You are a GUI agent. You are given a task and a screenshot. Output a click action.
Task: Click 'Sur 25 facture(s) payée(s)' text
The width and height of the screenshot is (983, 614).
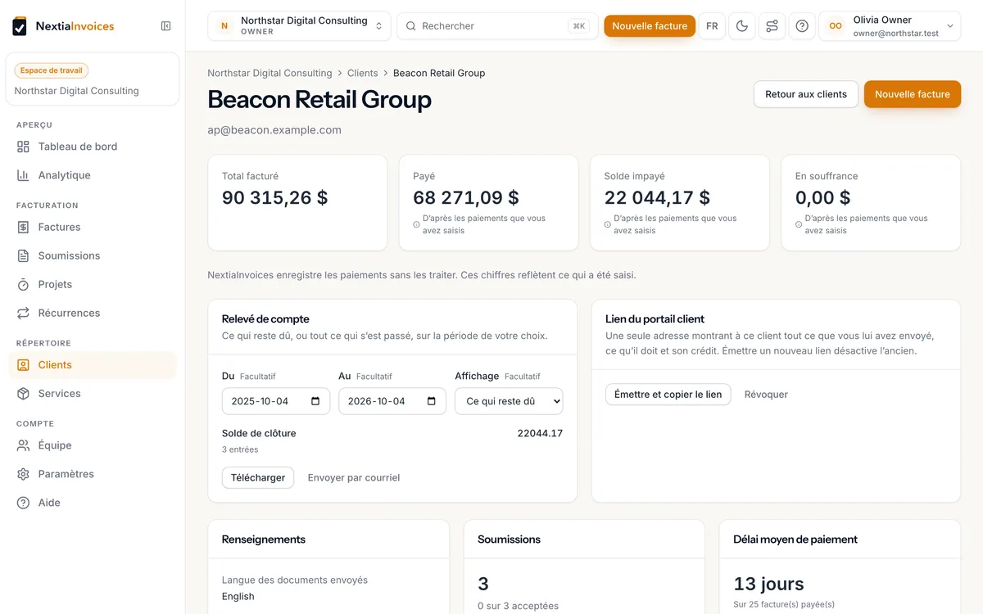pyautogui.click(x=784, y=604)
